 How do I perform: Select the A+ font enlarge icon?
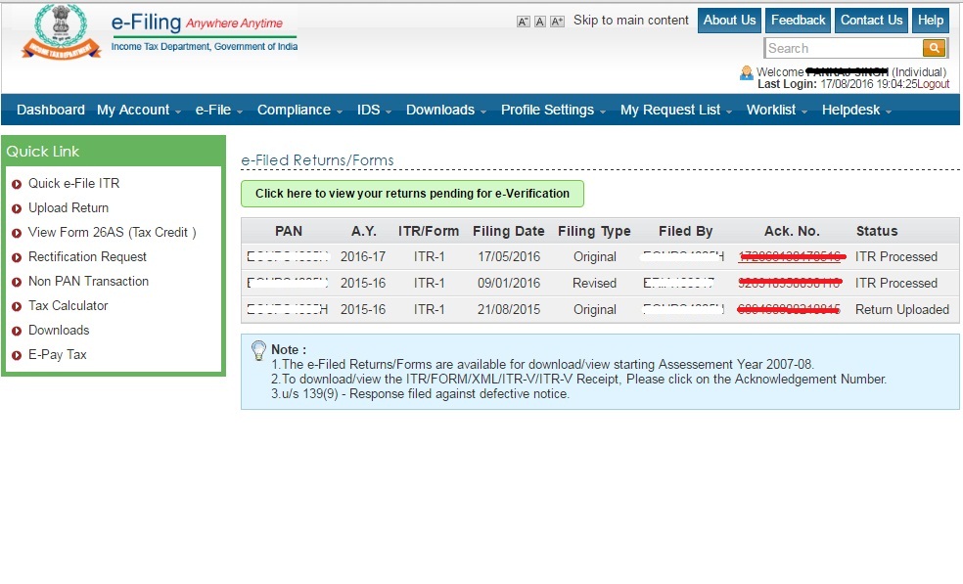[555, 20]
